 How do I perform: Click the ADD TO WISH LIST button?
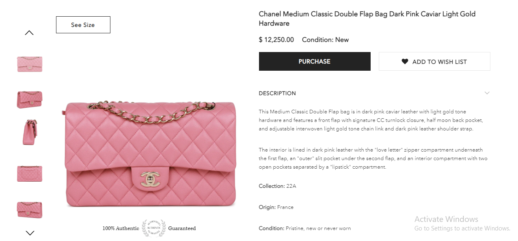coord(434,61)
